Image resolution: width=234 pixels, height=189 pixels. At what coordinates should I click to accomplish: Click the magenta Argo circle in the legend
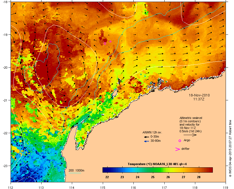point(180,141)
